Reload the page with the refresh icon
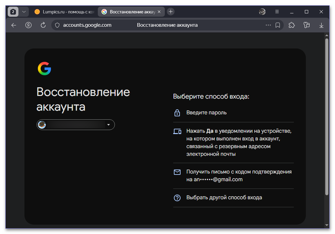The height and width of the screenshot is (234, 335). tap(43, 25)
